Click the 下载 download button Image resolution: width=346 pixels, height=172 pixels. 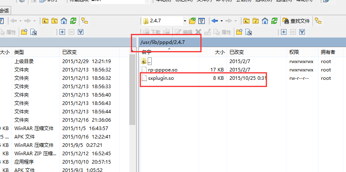click(x=151, y=32)
